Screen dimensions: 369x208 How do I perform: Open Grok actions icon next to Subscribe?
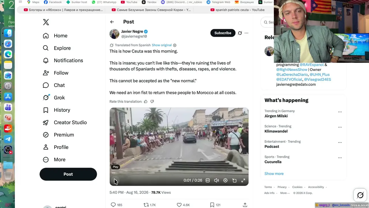pos(240,33)
